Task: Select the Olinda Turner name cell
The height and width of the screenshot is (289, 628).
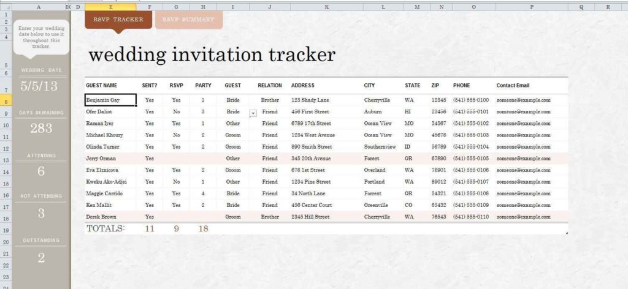Action: point(110,147)
